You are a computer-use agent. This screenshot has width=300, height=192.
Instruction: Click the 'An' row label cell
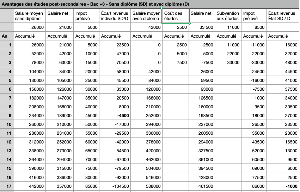6,36
